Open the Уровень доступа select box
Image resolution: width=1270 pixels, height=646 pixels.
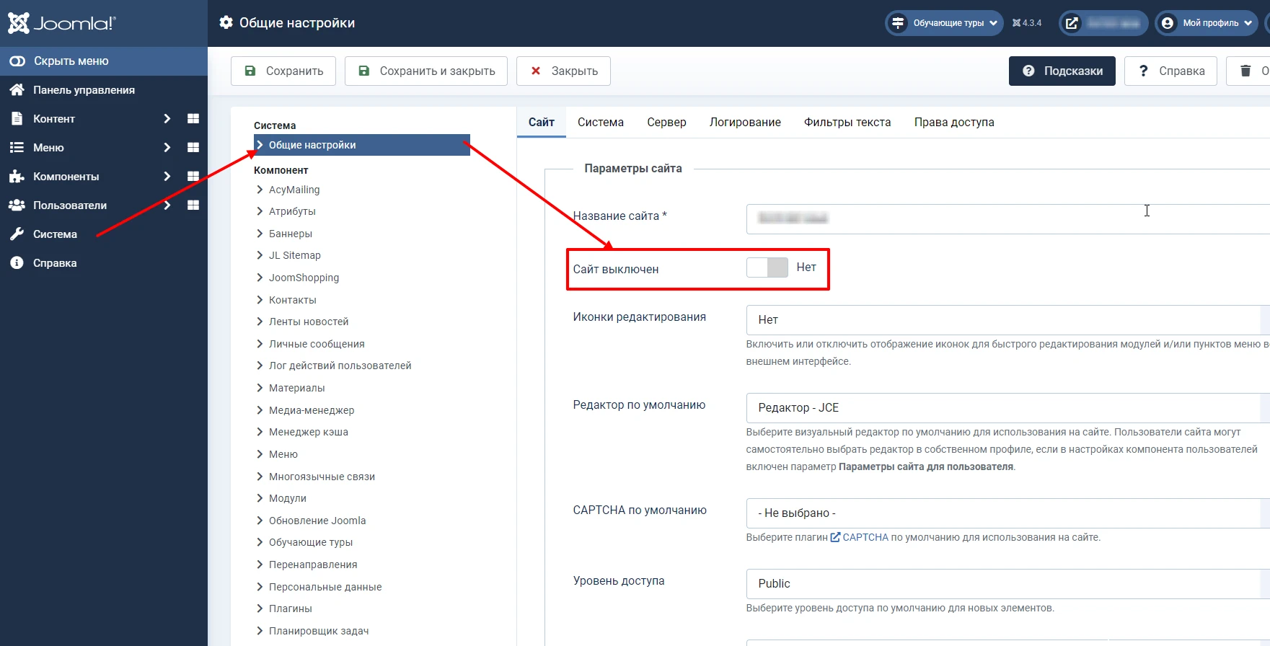pyautogui.click(x=1007, y=584)
